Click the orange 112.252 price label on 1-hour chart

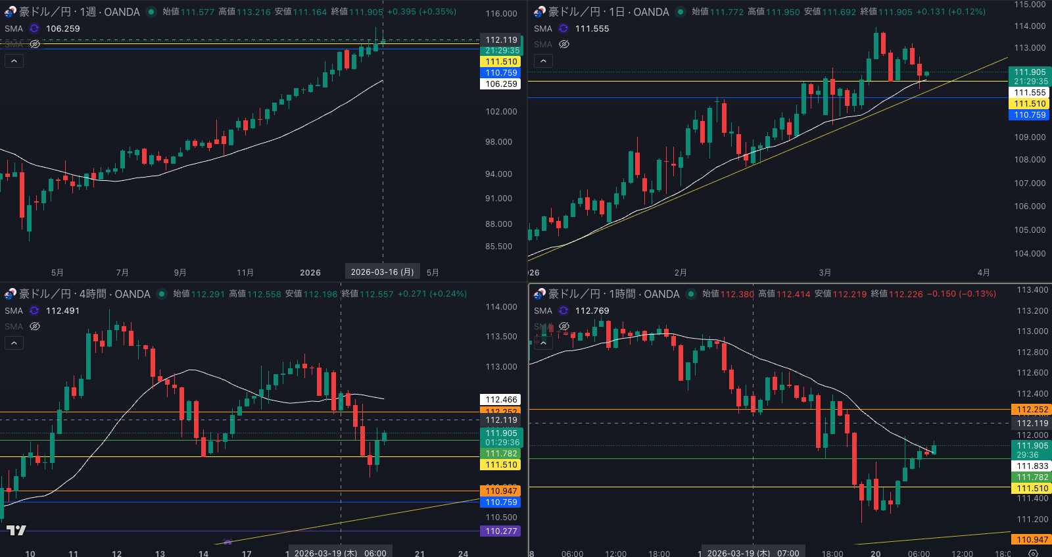[x=1032, y=410]
